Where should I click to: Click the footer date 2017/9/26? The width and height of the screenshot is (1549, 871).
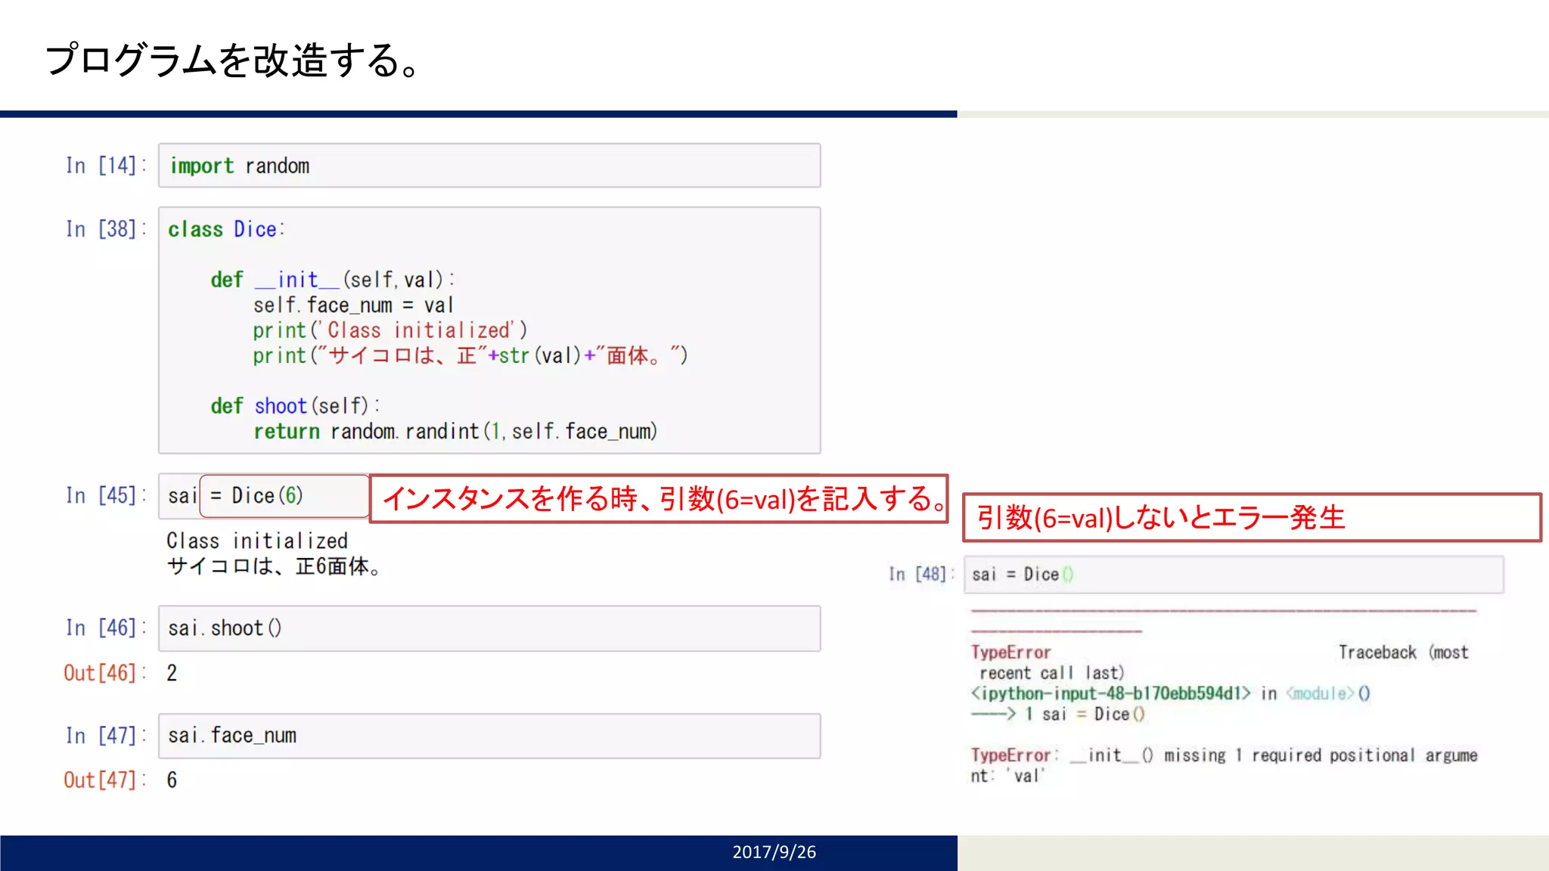point(774,852)
